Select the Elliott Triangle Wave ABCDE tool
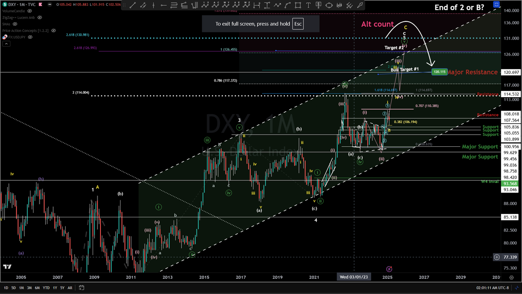This screenshot has width=522, height=294. [x=236, y=5]
